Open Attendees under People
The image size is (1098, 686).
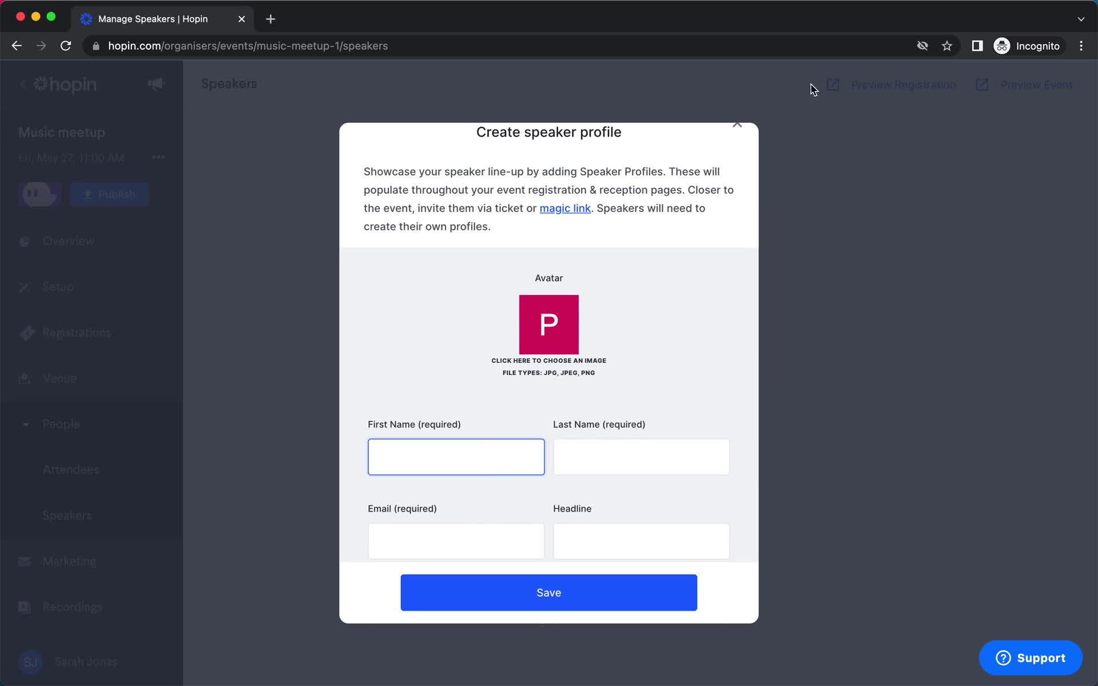(x=71, y=470)
